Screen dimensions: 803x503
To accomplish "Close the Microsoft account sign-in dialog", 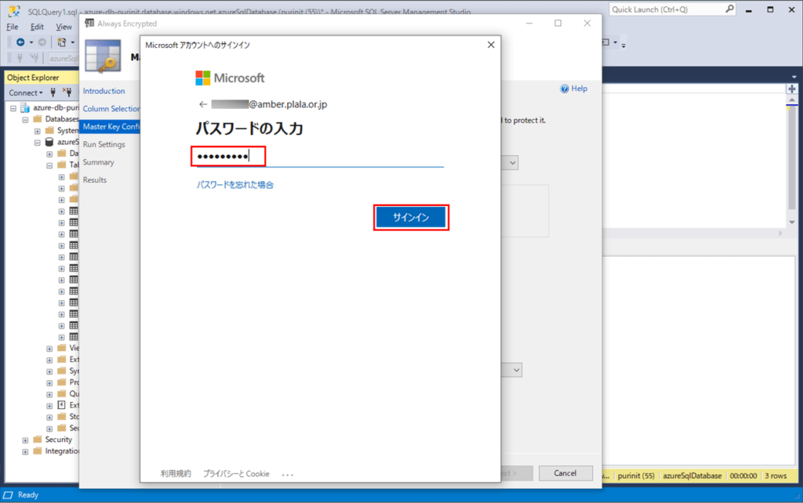I will pos(491,45).
